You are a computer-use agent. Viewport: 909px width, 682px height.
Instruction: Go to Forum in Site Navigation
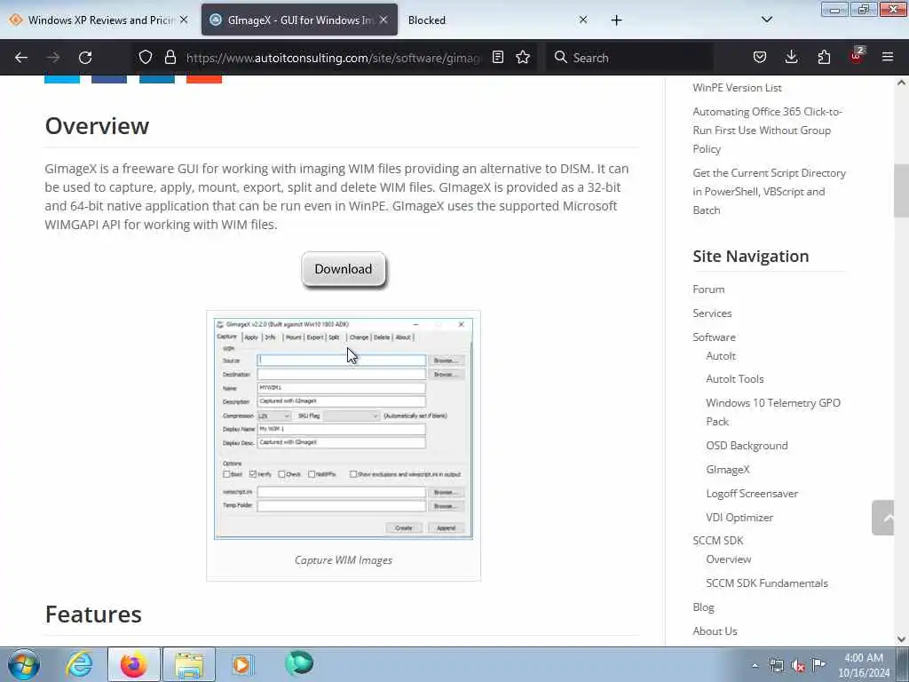(708, 289)
